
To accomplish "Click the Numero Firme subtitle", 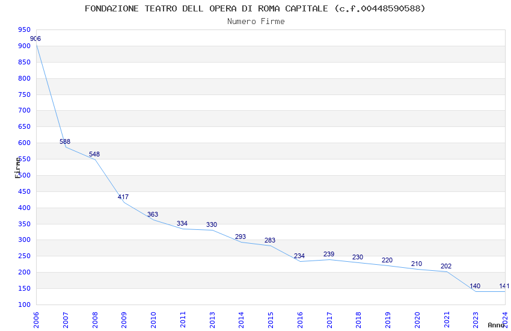I will (256, 22).
